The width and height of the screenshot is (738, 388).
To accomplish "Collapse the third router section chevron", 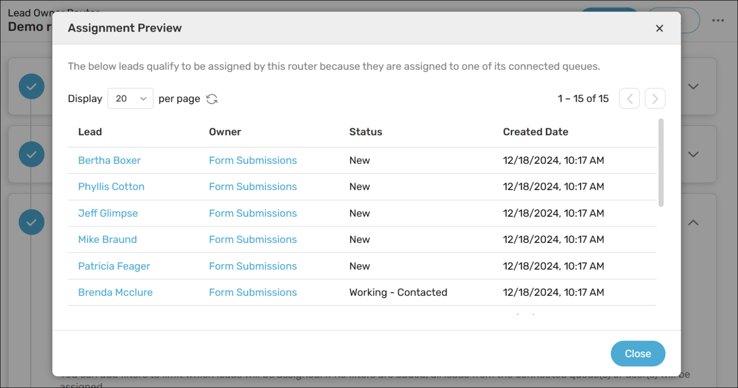I will click(693, 223).
